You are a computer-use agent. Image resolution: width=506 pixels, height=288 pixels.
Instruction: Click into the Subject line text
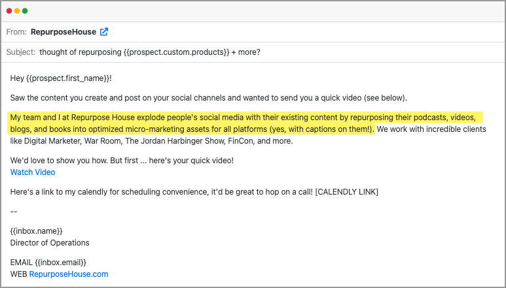point(149,52)
